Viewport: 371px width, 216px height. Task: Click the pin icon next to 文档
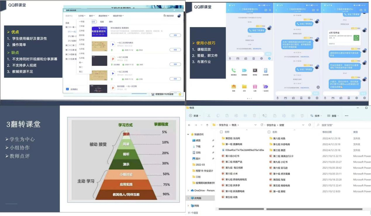click(x=213, y=153)
